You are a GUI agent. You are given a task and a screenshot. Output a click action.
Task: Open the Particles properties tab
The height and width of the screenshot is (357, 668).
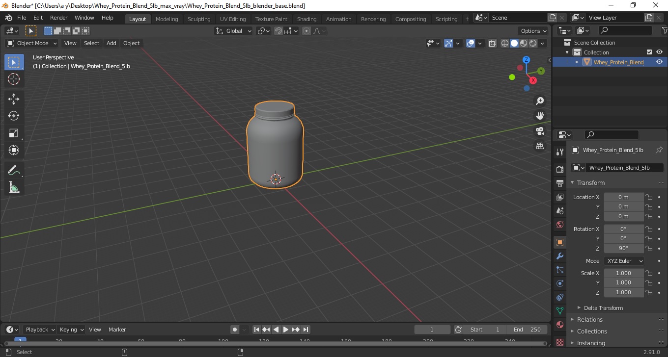(559, 270)
